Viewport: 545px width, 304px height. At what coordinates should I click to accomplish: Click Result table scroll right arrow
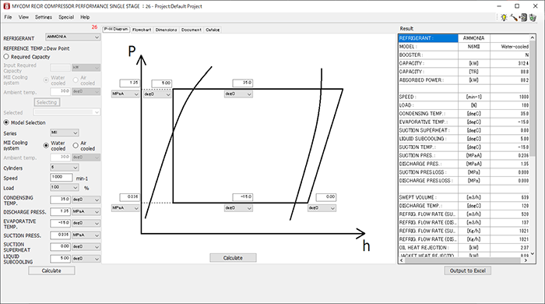(526, 260)
